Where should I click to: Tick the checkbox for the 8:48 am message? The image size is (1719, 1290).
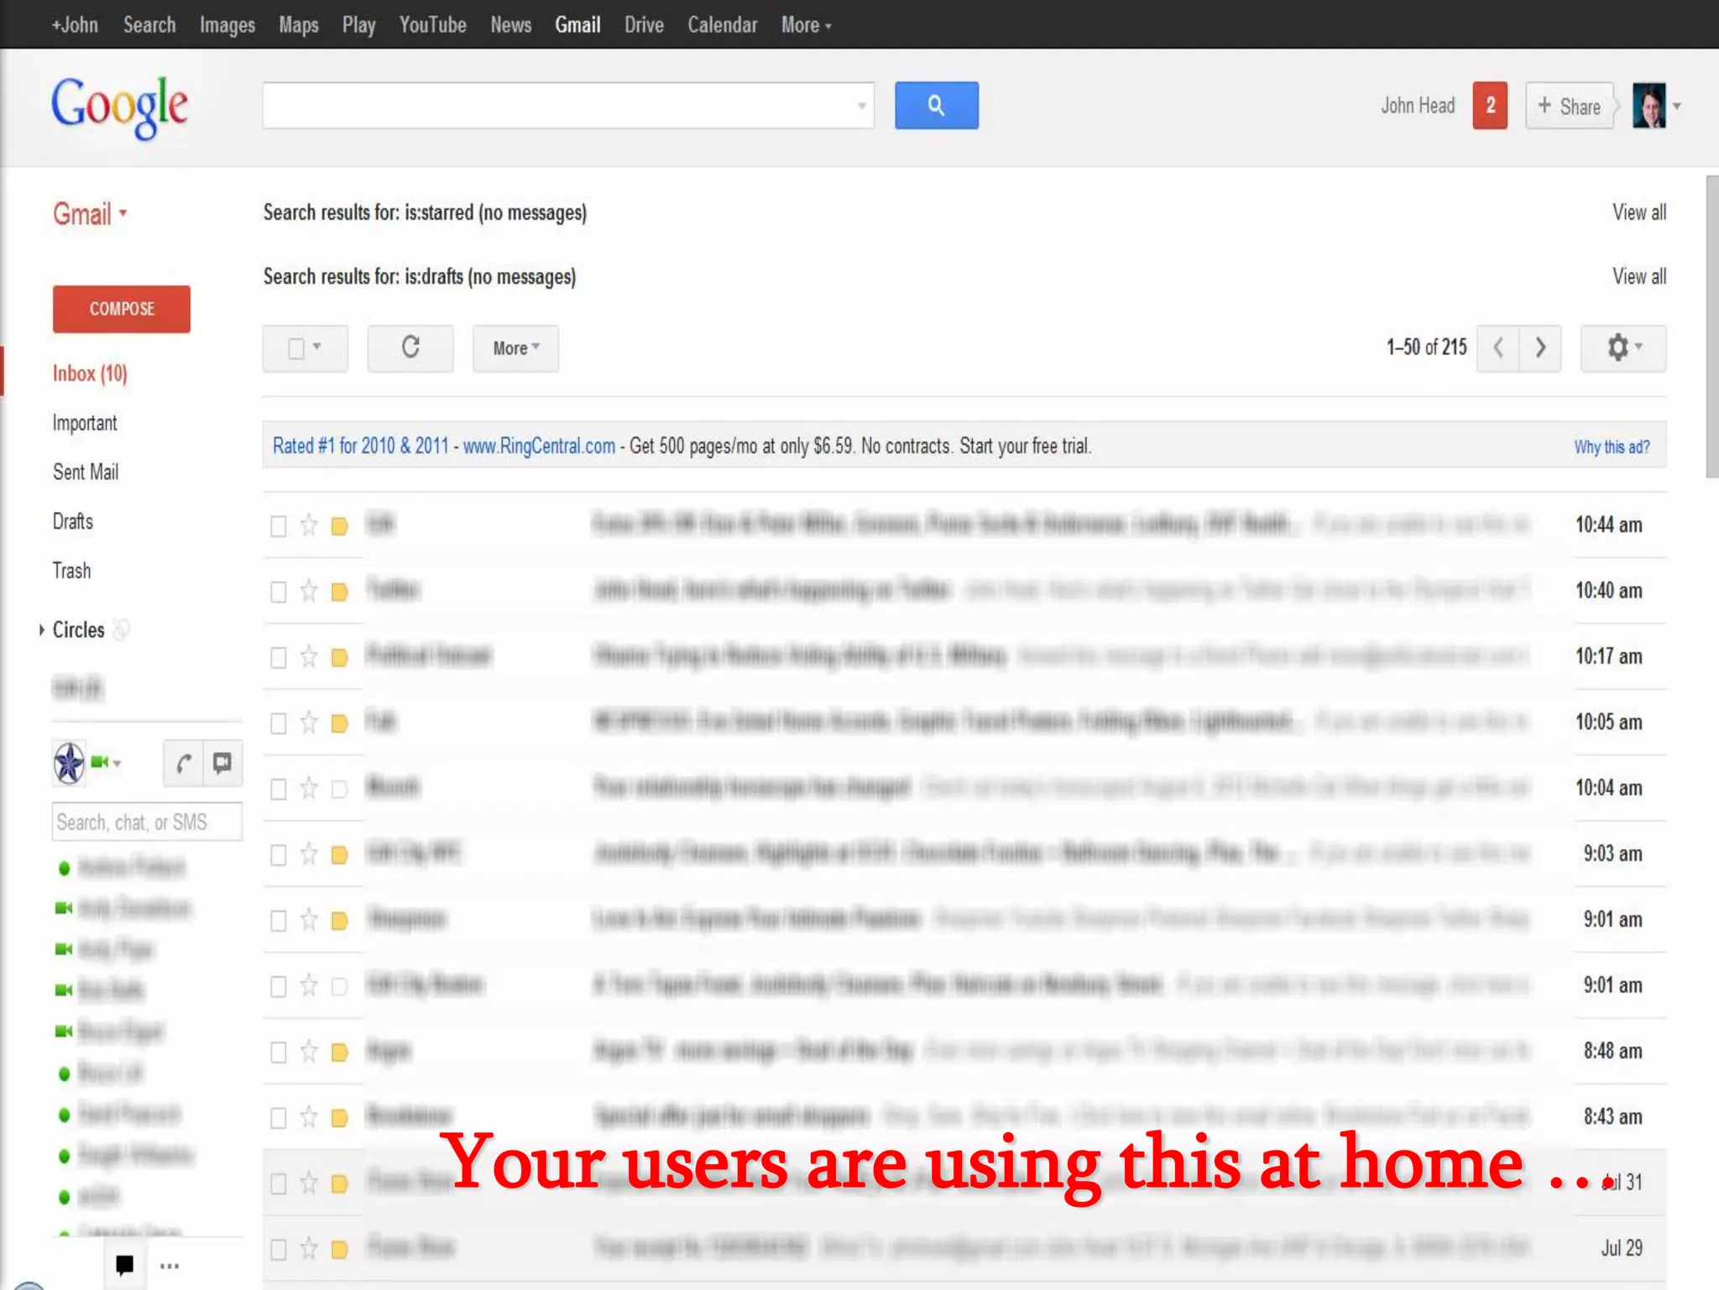[278, 1052]
